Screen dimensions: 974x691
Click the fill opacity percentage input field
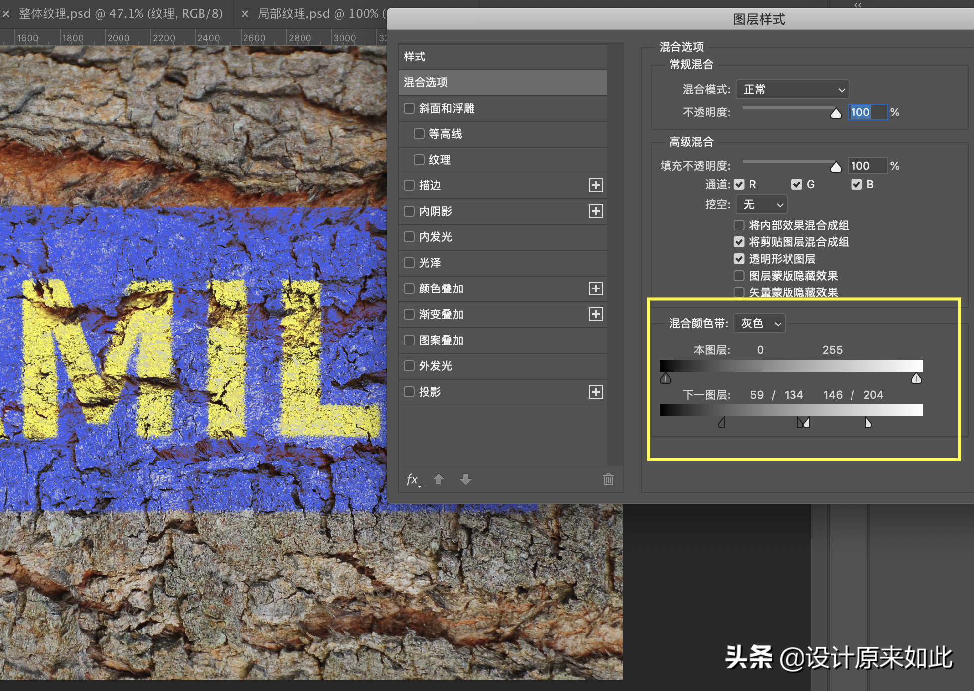(x=867, y=166)
